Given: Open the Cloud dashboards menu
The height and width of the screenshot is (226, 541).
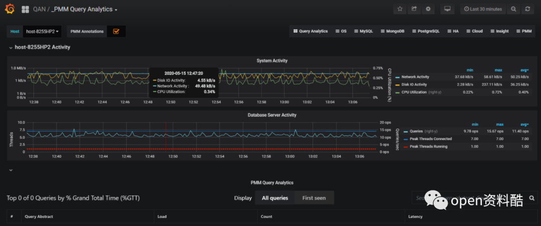Looking at the screenshot, I should pos(474,31).
